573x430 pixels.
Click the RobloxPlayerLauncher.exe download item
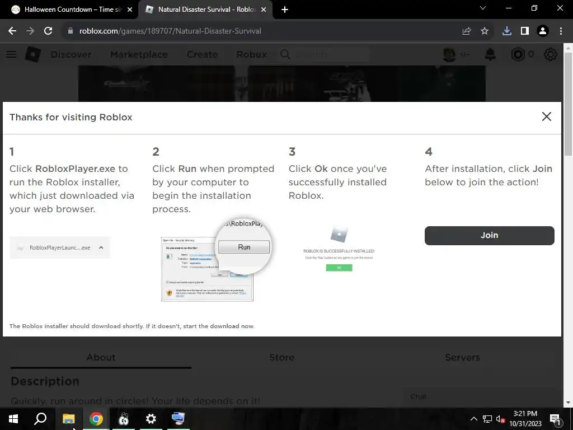click(59, 247)
